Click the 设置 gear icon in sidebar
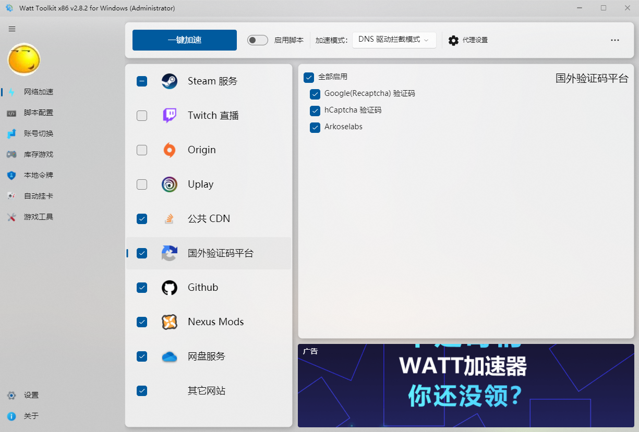Viewport: 639px width, 432px height. (11, 396)
